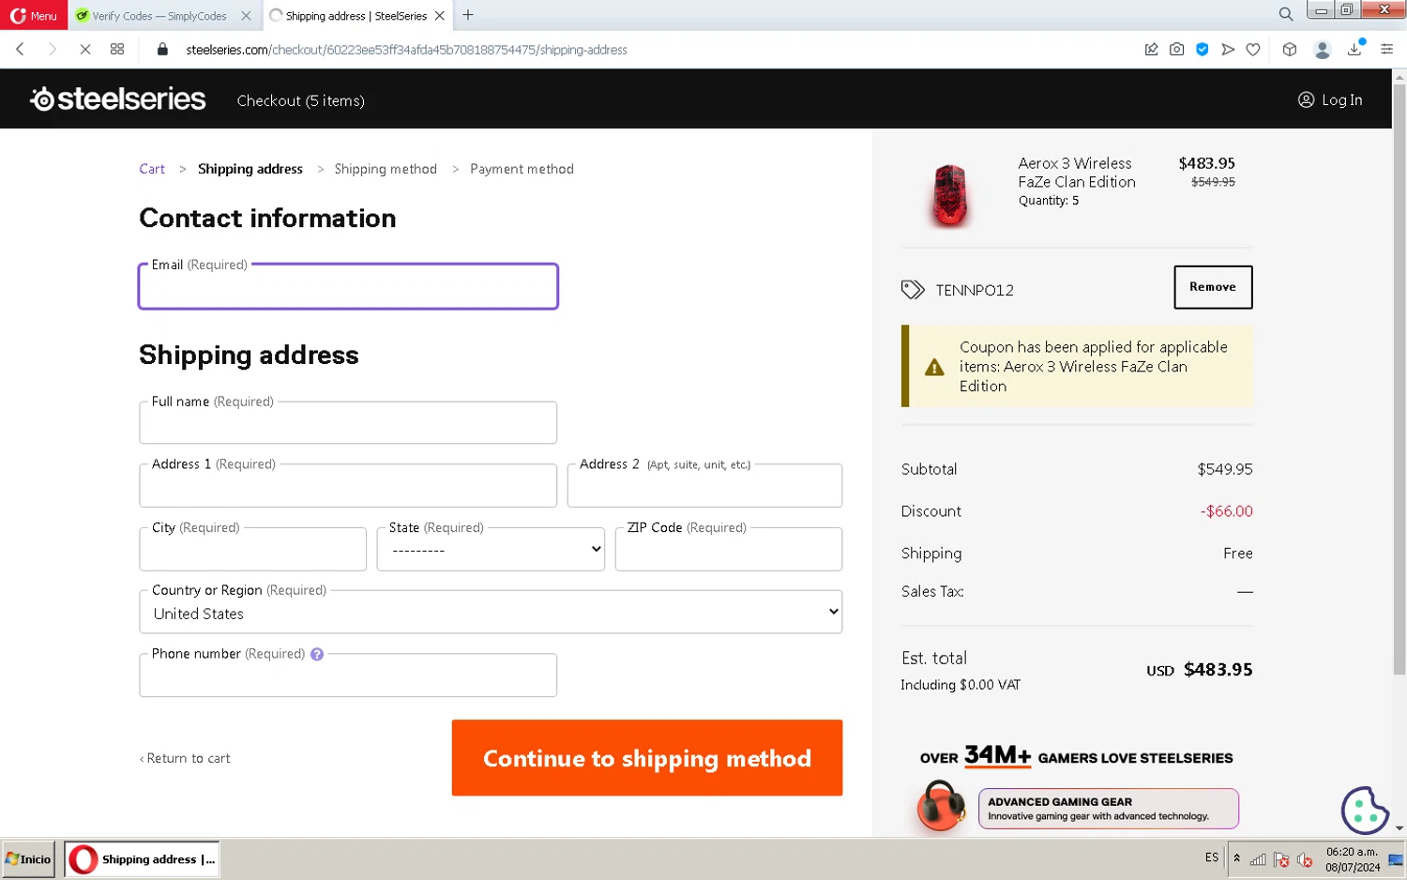Open browser profile account icon

coord(1322,50)
